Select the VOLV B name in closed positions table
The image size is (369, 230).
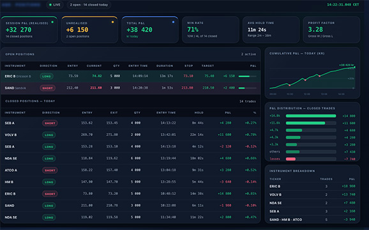pyautogui.click(x=11, y=135)
